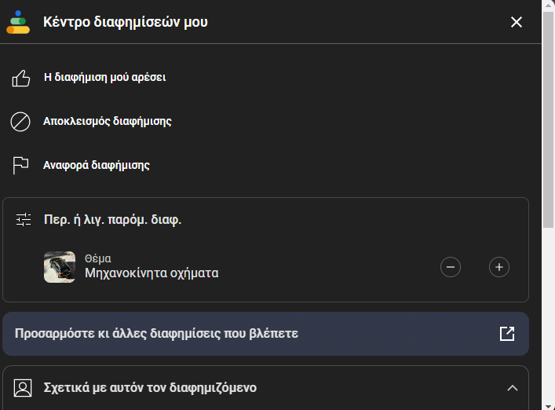
Task: Click the tune sliders icon
Action: click(24, 219)
